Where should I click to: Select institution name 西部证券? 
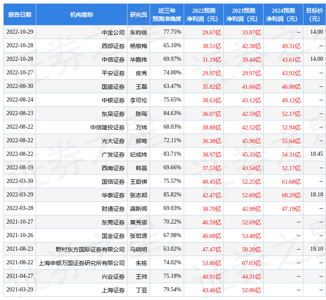click(113, 46)
